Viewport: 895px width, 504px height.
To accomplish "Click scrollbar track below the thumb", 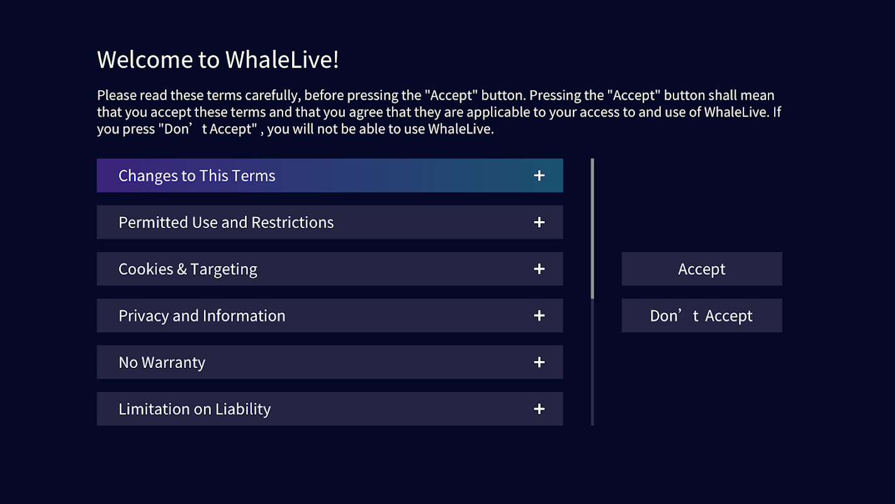I will (592, 365).
